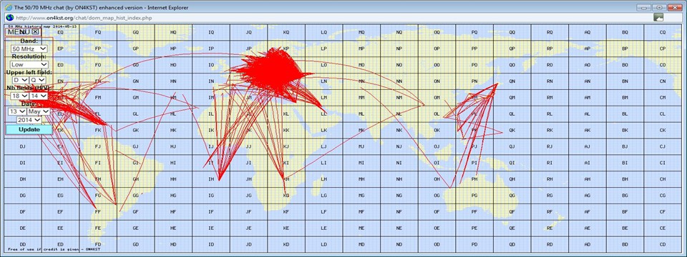
Task: Open the Resolution dropdown set to Low
Action: coord(29,64)
